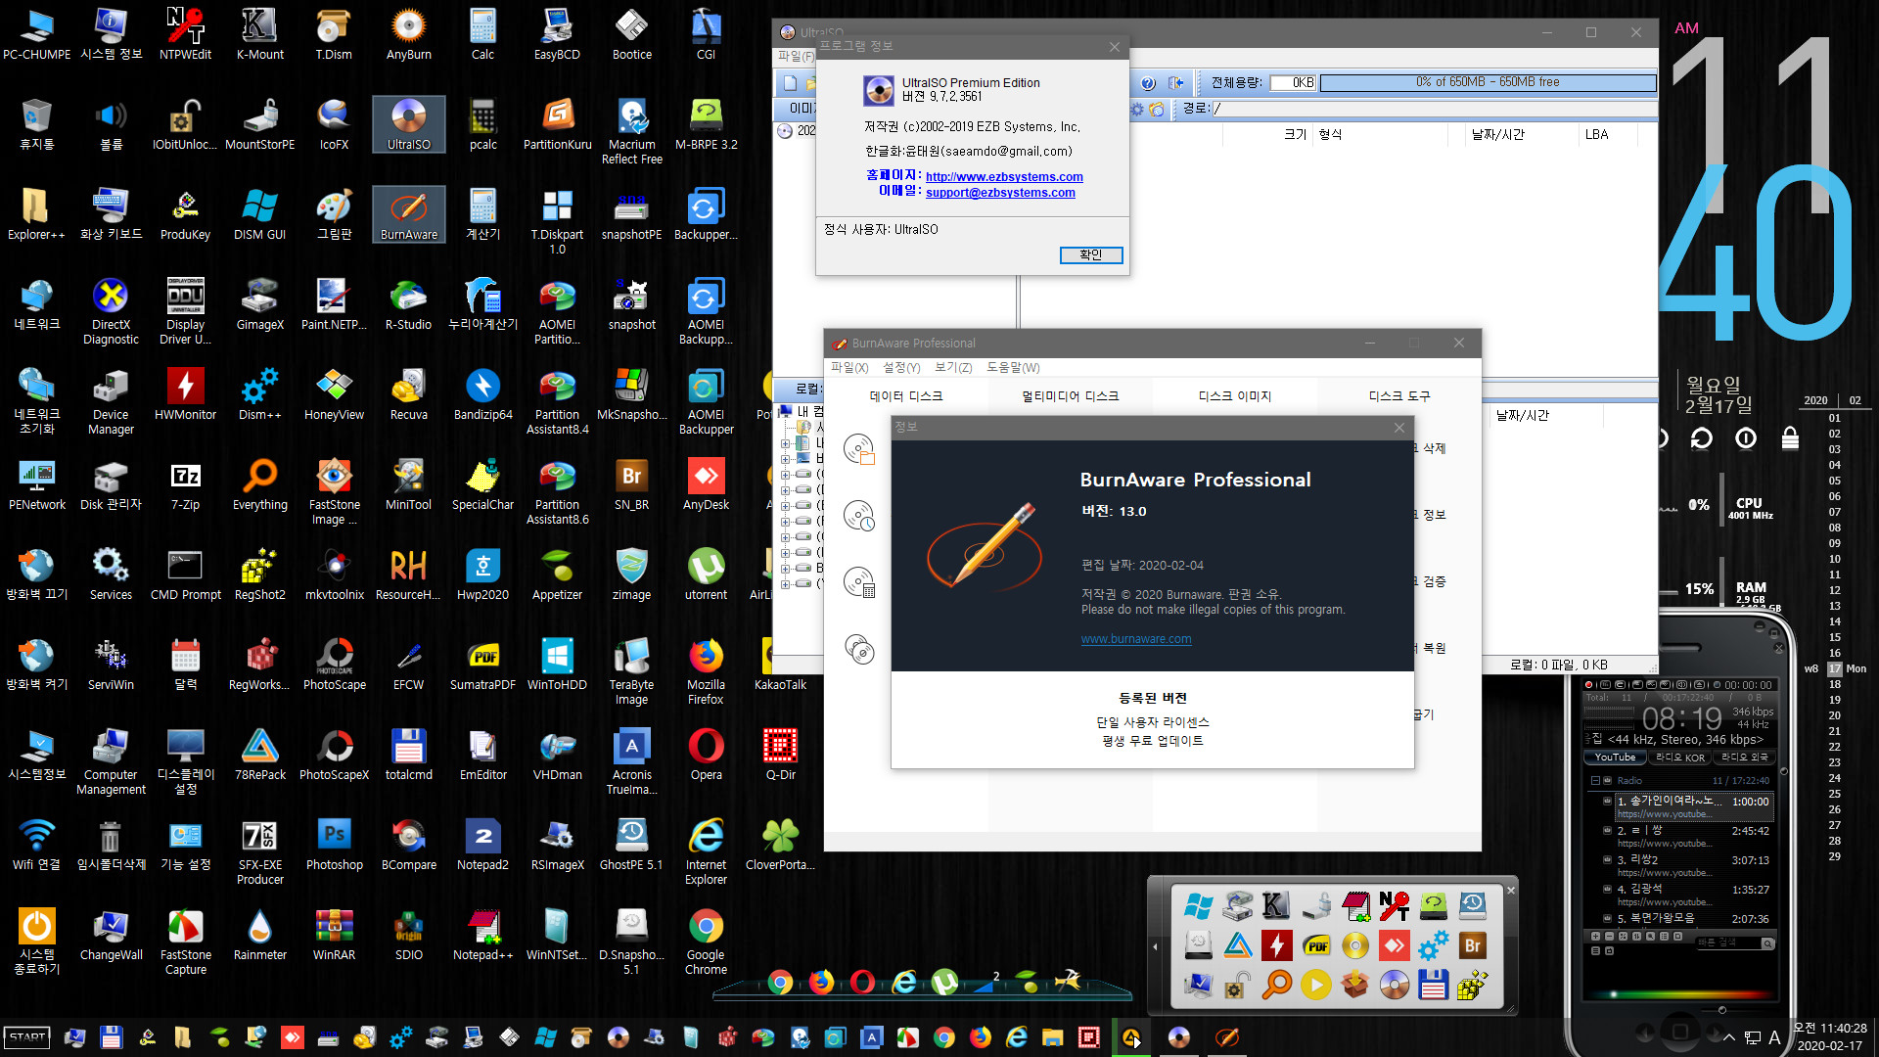1879x1057 pixels.
Task: Open the START button on taskbar
Action: pos(27,1037)
